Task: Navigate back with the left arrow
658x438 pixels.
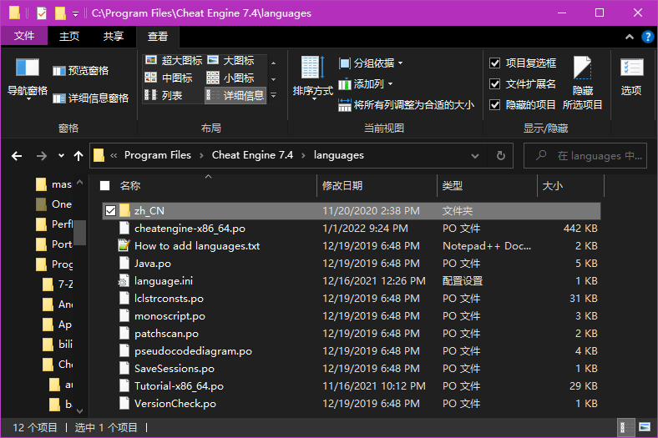Action: (x=16, y=155)
